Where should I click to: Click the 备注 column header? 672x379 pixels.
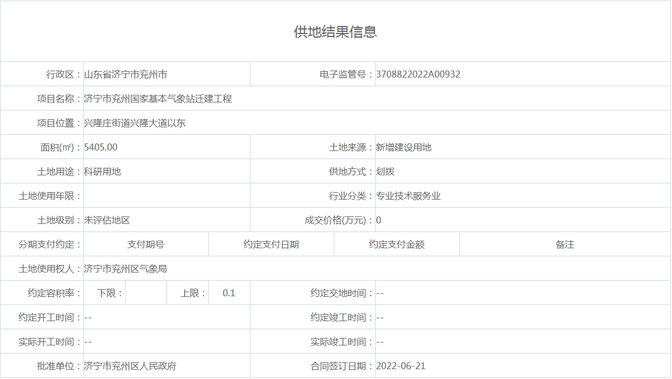pyautogui.click(x=565, y=244)
